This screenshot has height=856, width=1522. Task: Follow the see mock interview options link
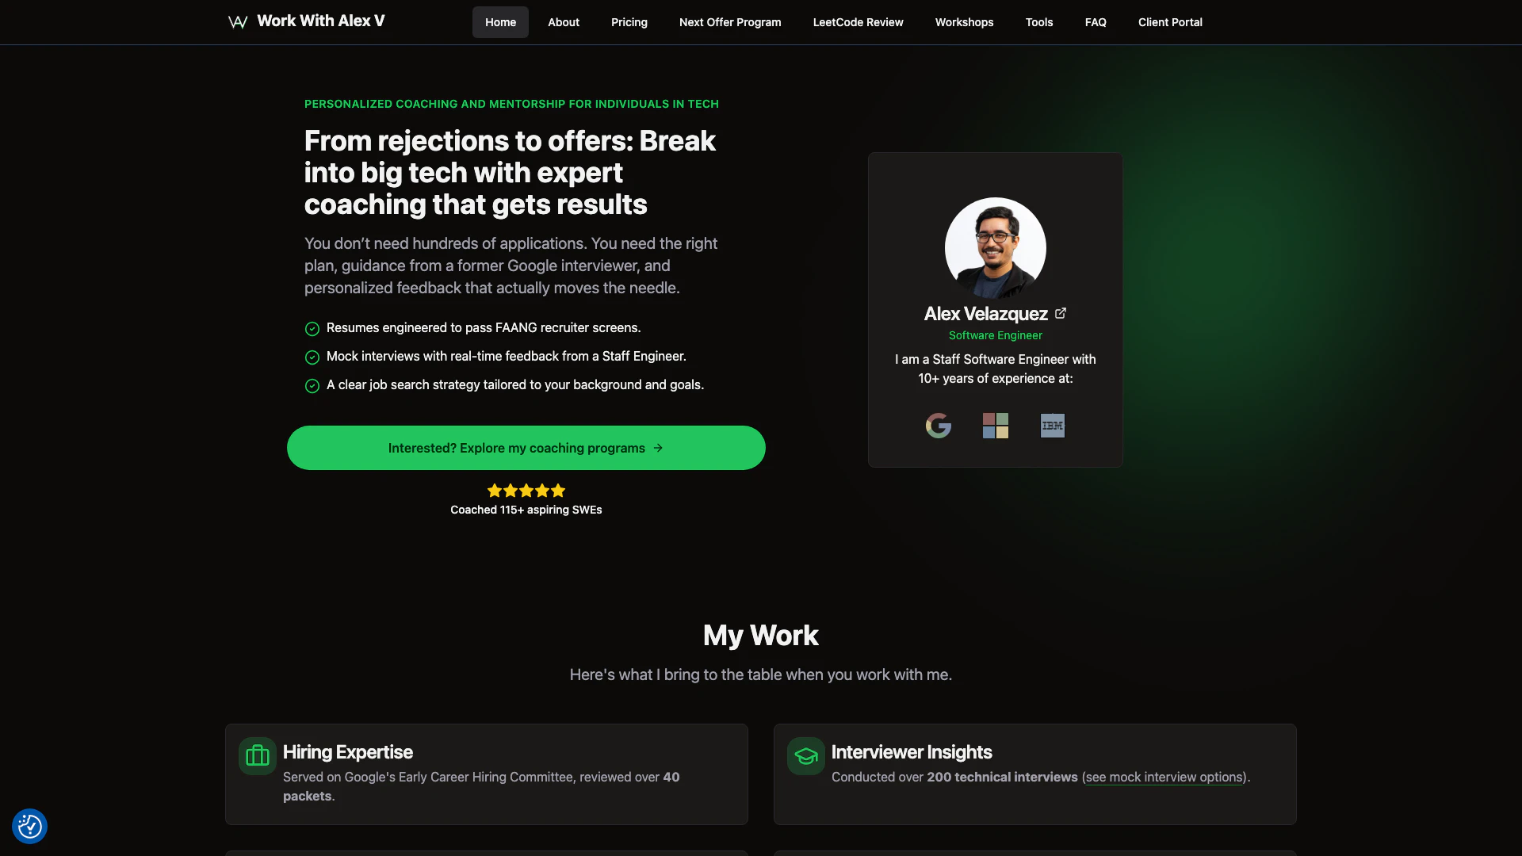tap(1164, 778)
